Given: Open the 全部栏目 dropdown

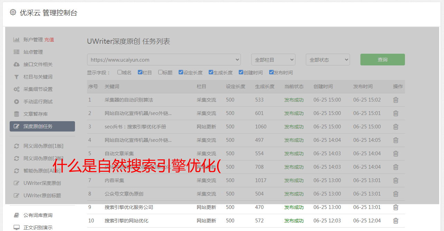Looking at the screenshot, I should [273, 60].
